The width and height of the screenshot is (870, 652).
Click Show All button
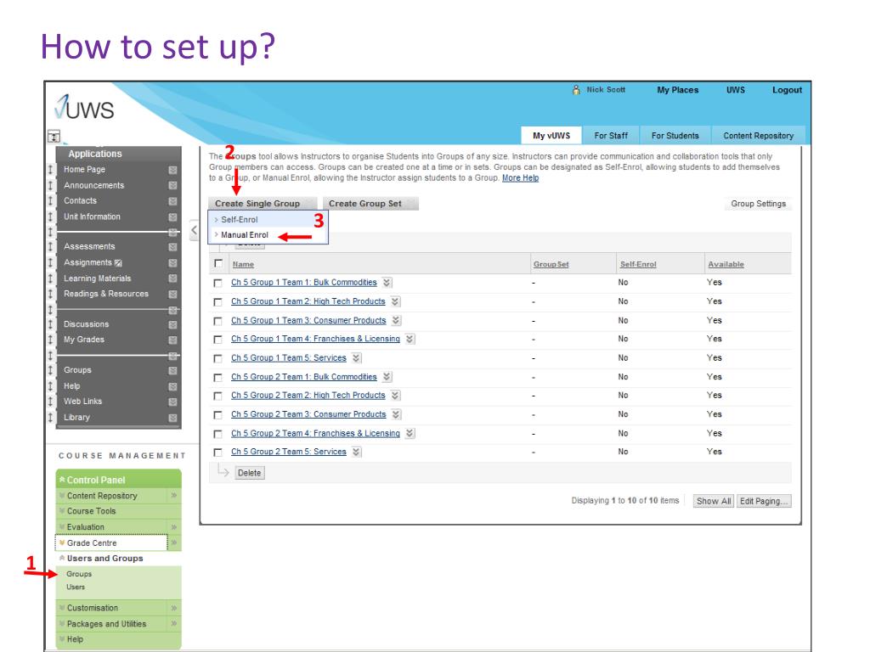click(714, 501)
